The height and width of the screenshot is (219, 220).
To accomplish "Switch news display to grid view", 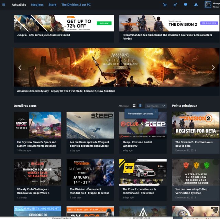I will [x=134, y=106].
